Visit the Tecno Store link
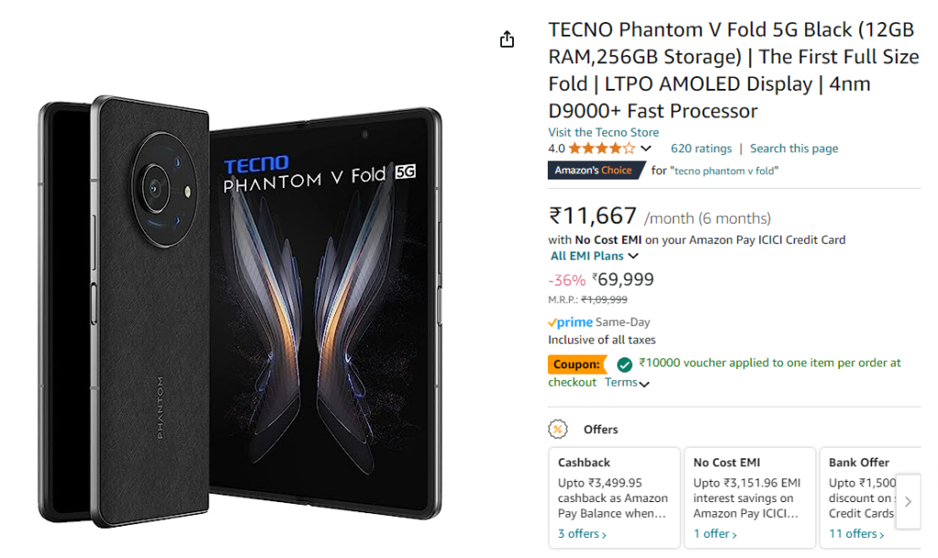Viewport: 938px width, 558px height. click(603, 133)
